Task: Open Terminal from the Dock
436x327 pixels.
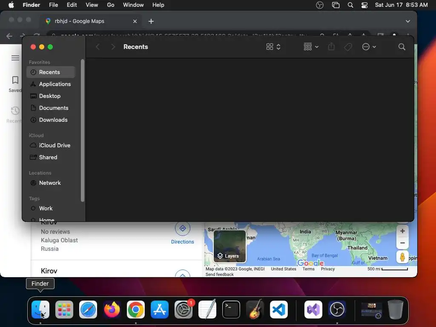Action: pyautogui.click(x=231, y=310)
